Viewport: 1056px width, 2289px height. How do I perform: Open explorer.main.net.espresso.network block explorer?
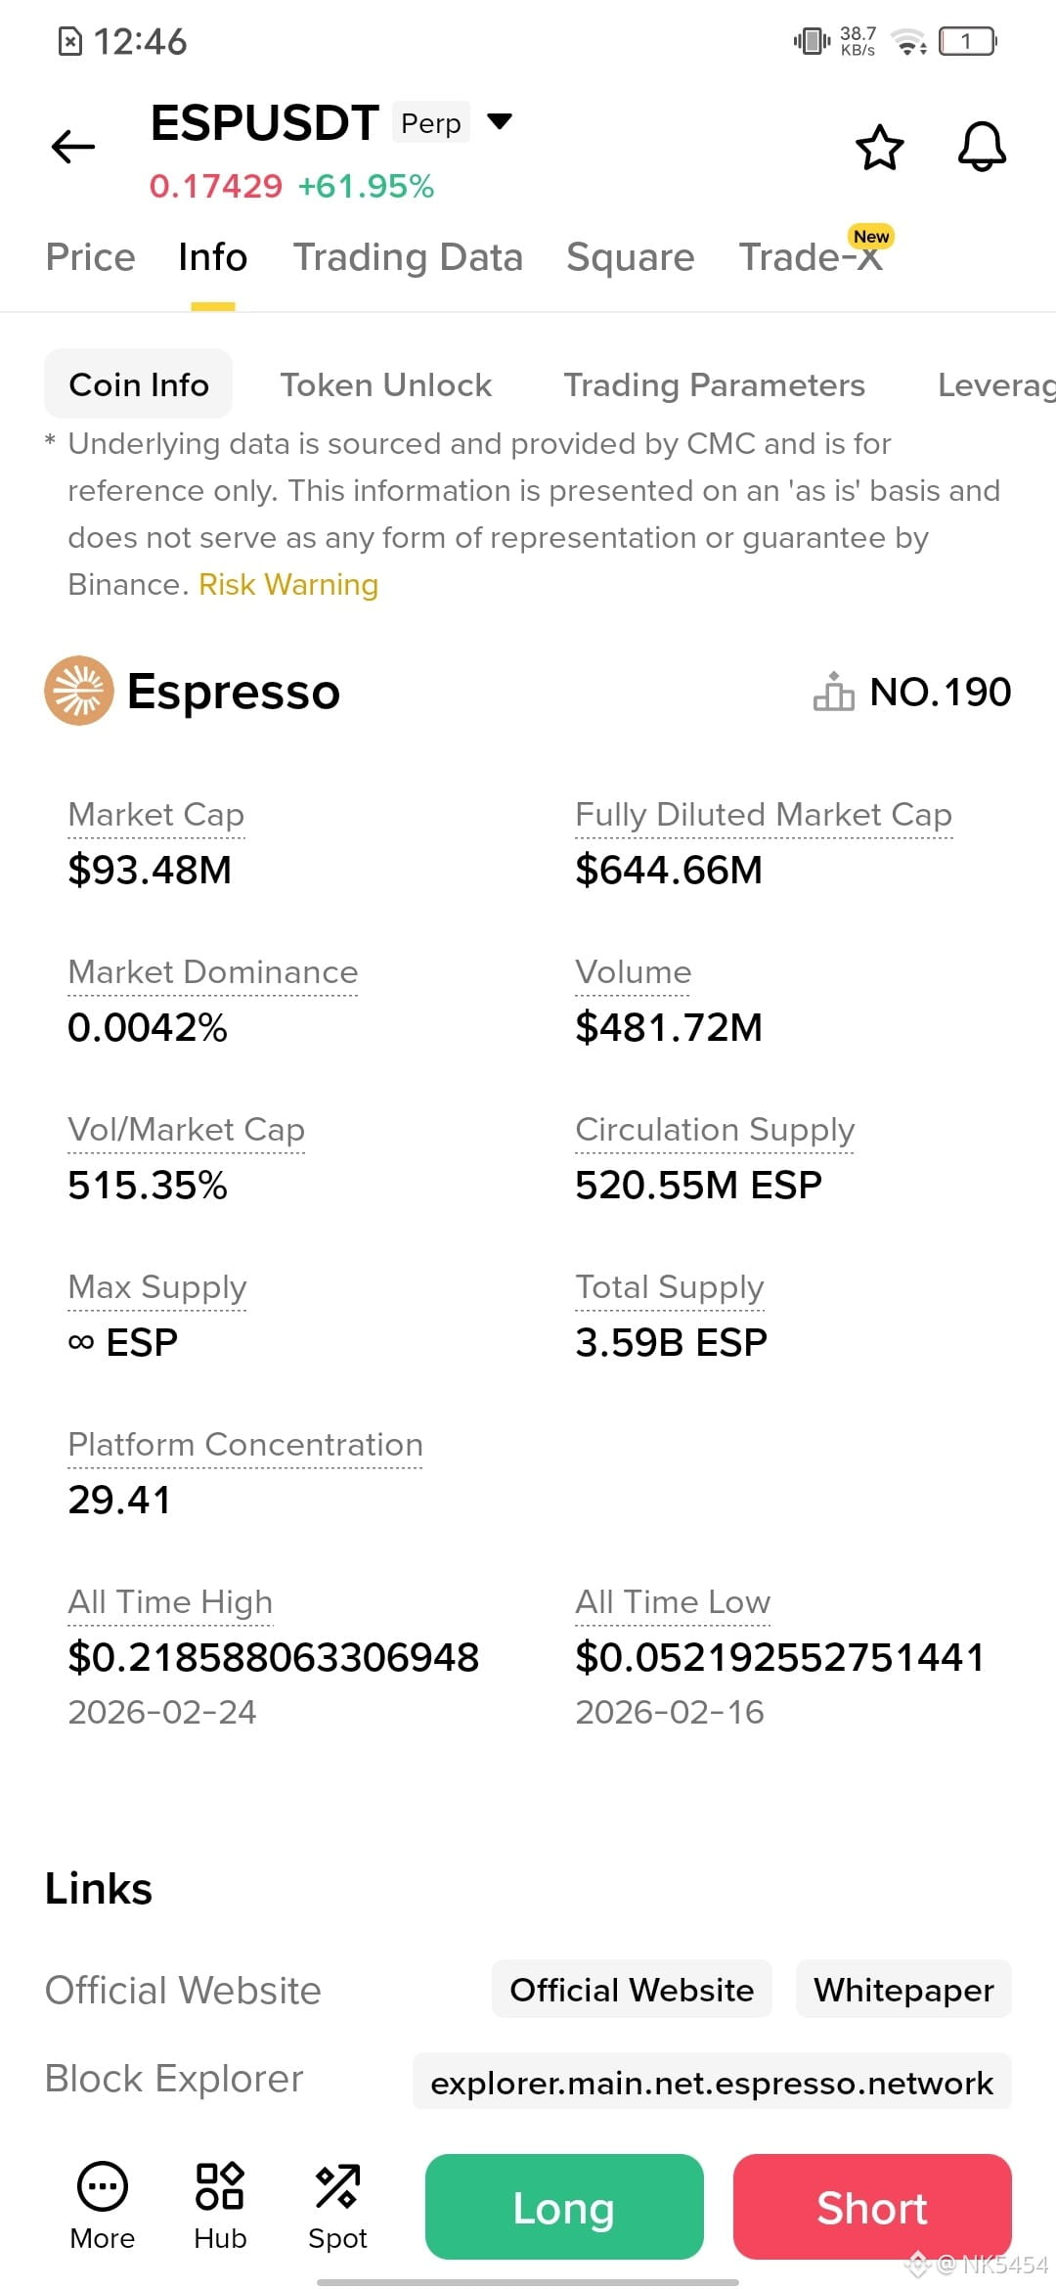712,2081
